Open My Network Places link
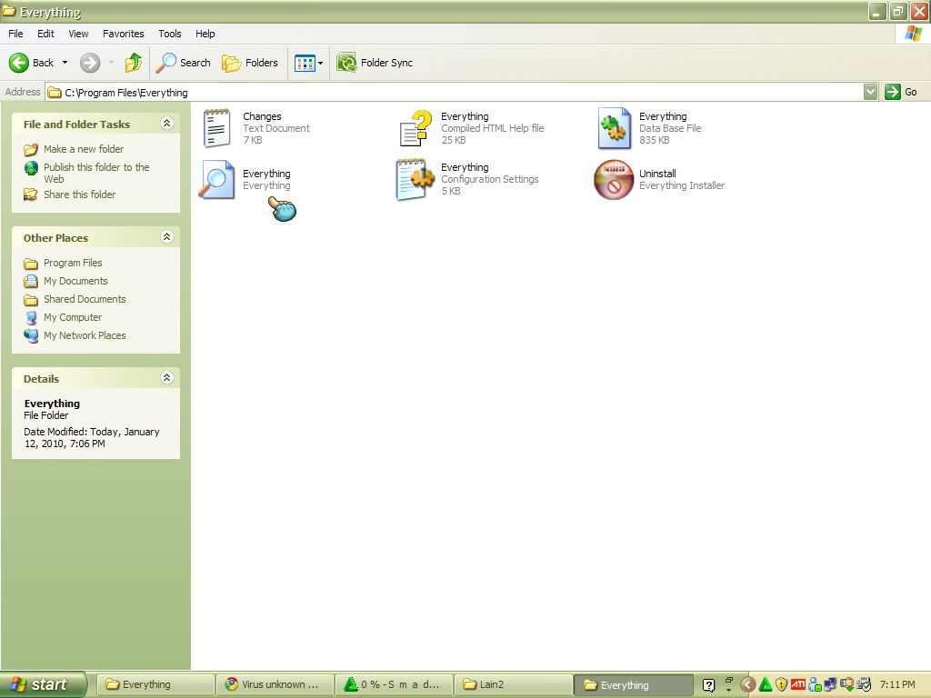931x698 pixels. tap(75, 335)
